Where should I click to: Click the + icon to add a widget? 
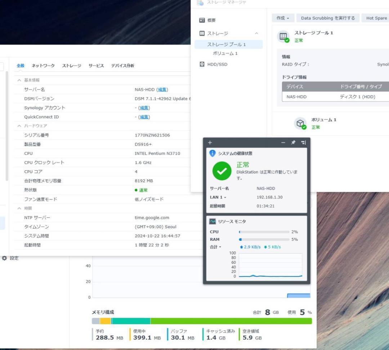click(x=210, y=142)
